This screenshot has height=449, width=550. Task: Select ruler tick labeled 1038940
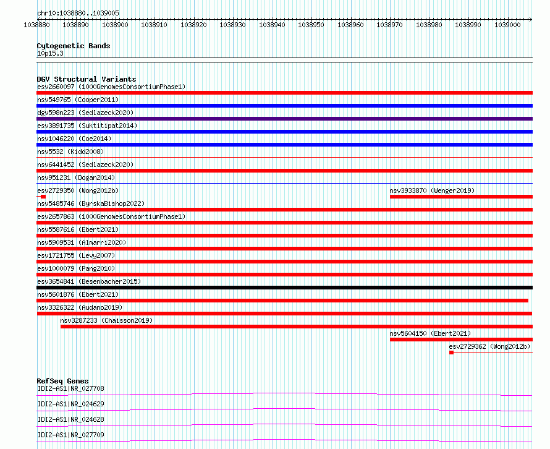[x=272, y=25]
